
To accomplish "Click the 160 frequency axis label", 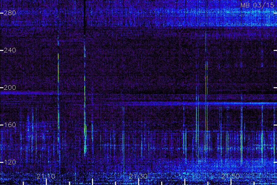I will pos(10,125).
